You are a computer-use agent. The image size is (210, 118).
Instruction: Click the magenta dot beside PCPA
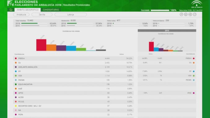(x=16, y=115)
